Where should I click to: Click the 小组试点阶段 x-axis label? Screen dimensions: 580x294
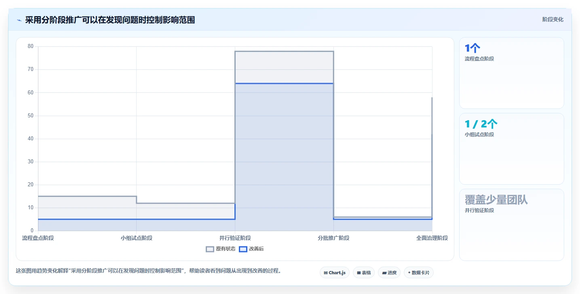pos(136,238)
